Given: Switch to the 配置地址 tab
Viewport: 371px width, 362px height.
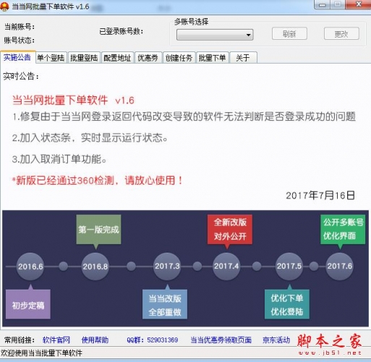Looking at the screenshot, I should coord(117,58).
